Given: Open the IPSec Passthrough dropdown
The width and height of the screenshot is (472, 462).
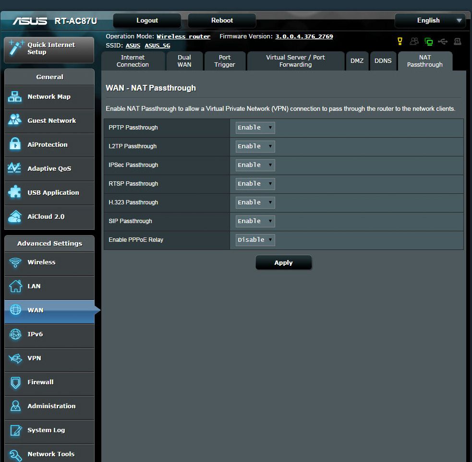Looking at the screenshot, I should coord(255,165).
